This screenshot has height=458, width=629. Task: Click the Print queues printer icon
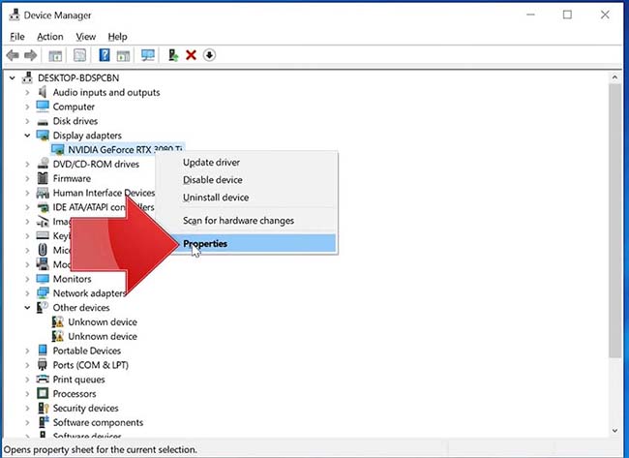pos(43,379)
